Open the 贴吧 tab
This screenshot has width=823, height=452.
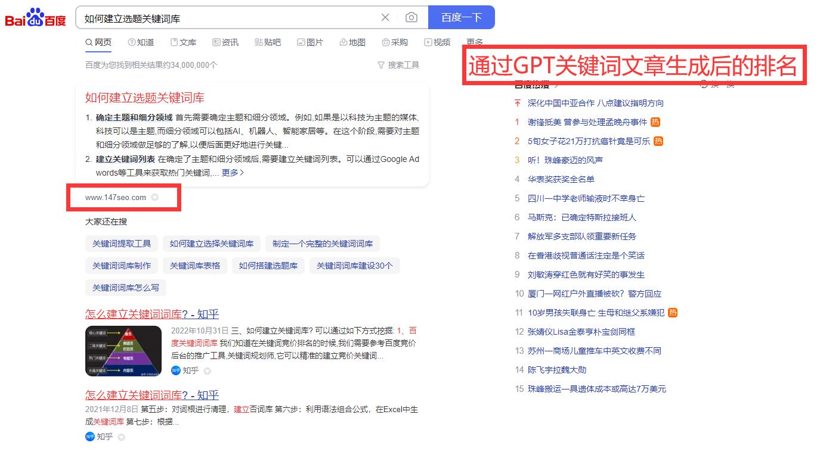pyautogui.click(x=268, y=42)
